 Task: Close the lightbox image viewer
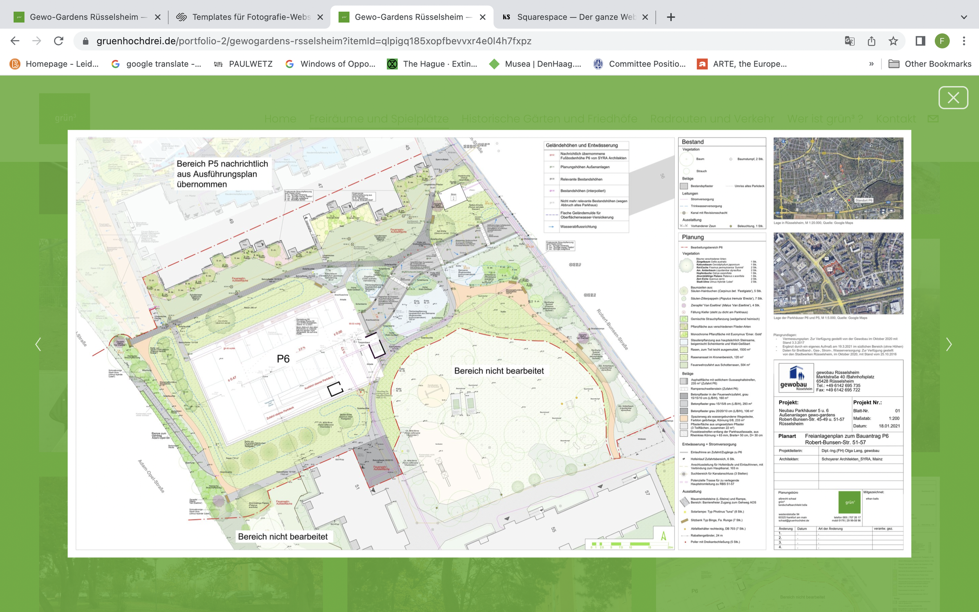coord(953,97)
